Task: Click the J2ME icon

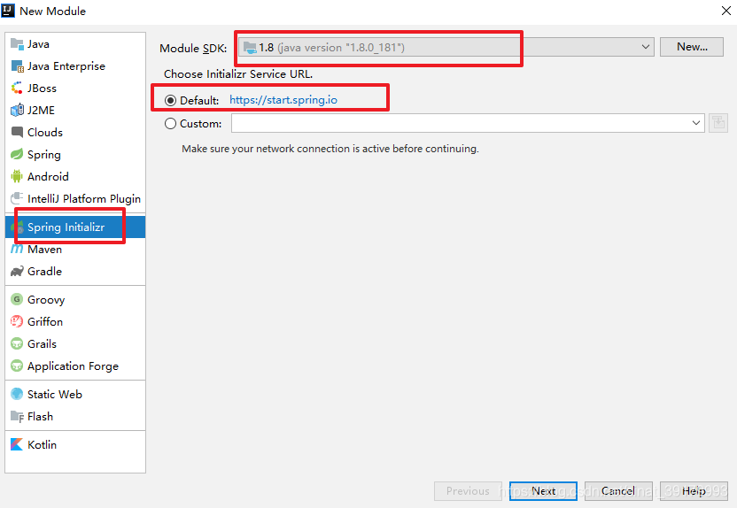Action: tap(17, 111)
